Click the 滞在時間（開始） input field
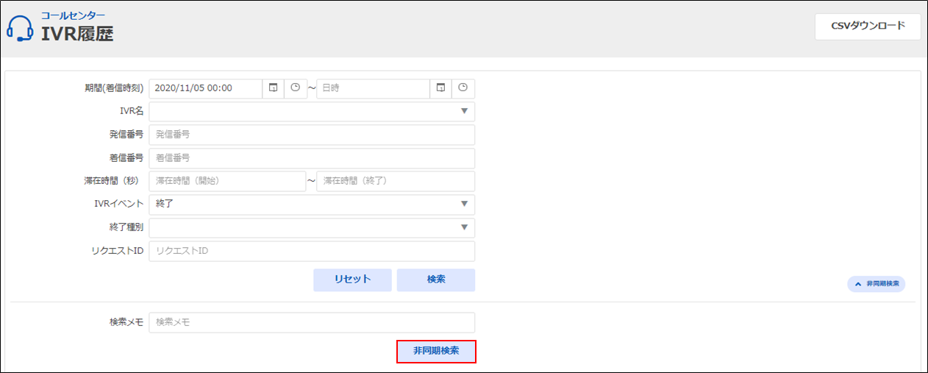This screenshot has height=373, width=928. (227, 181)
